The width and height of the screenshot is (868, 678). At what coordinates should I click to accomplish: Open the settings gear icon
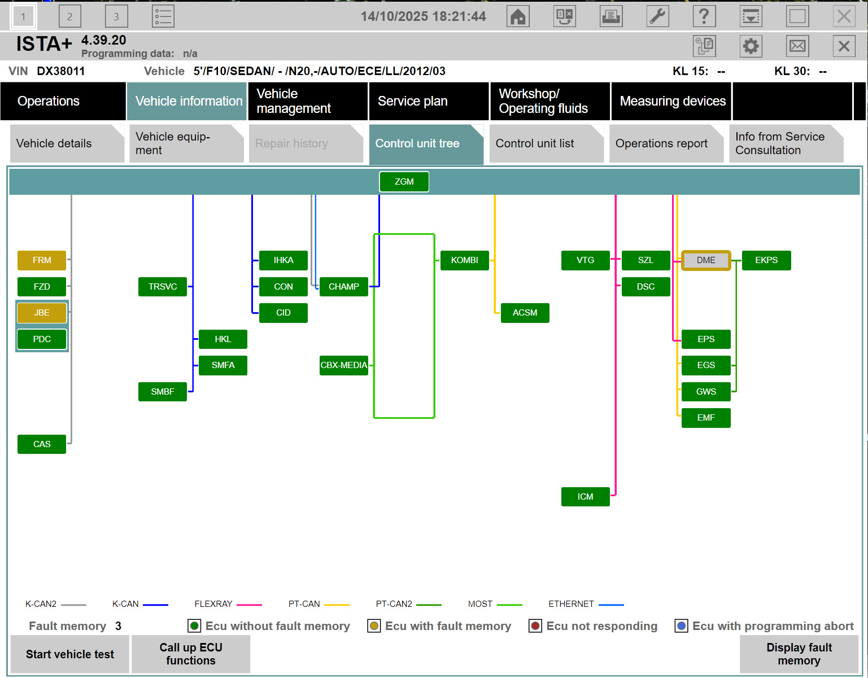(751, 46)
